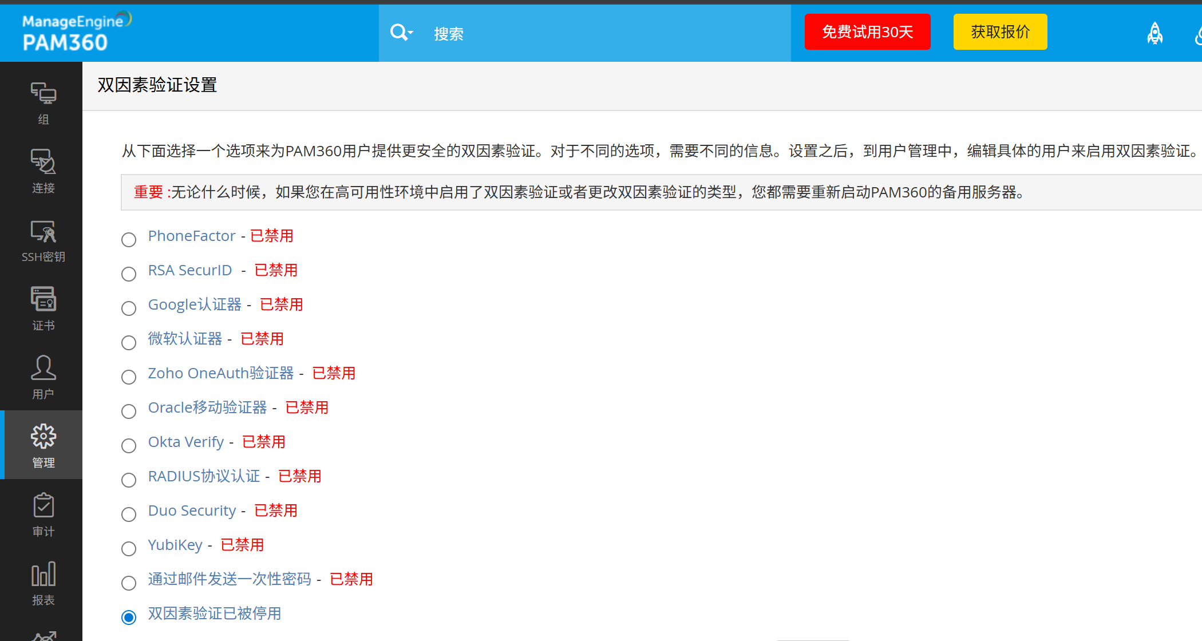Click the rocket icon in header
The height and width of the screenshot is (641, 1202).
pyautogui.click(x=1154, y=33)
